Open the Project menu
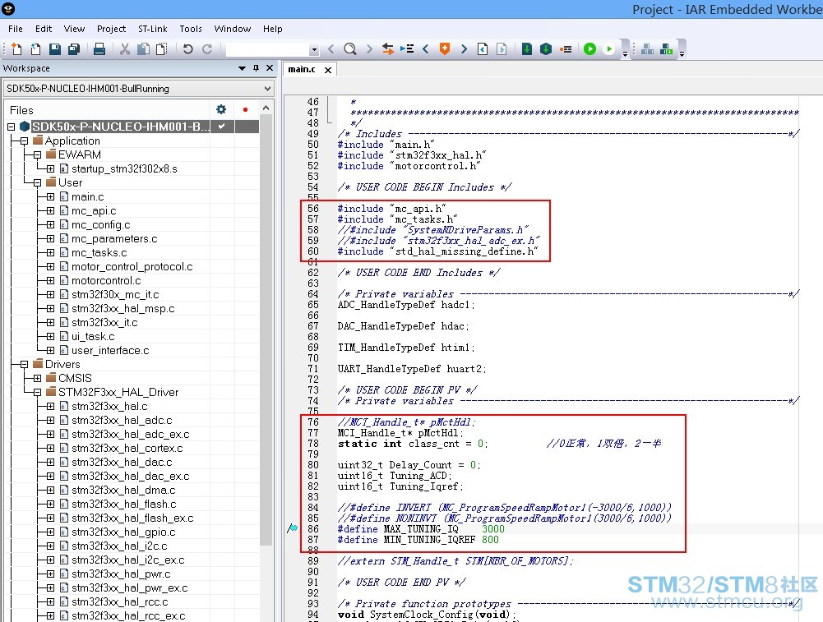Screen dimensions: 823x622 tap(111, 29)
